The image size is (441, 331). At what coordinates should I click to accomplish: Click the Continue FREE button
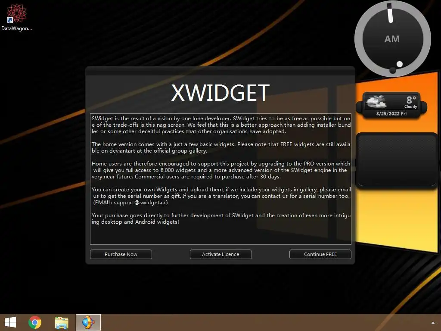click(320, 254)
